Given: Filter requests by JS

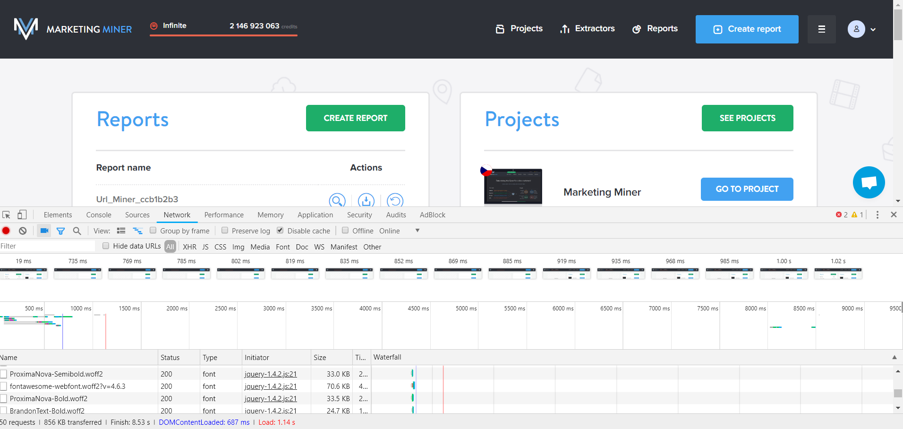Looking at the screenshot, I should pyautogui.click(x=205, y=247).
